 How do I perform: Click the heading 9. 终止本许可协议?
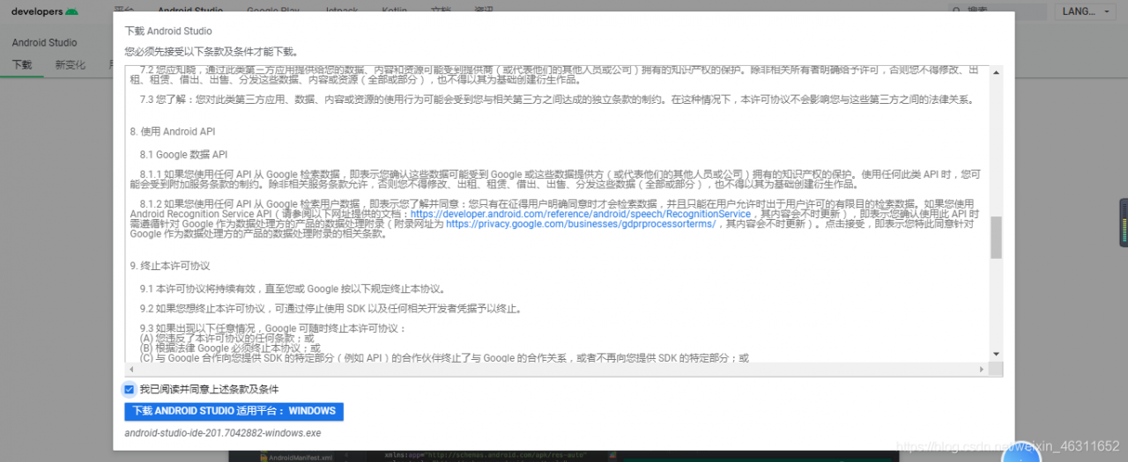pos(169,265)
